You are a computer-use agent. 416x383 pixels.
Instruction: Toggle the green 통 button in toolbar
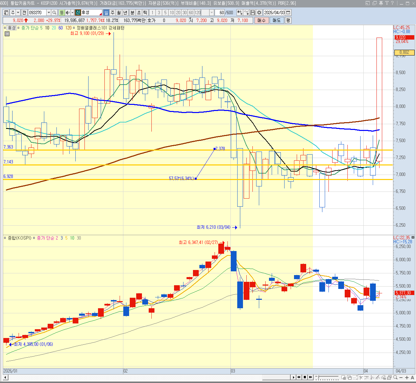pos(62,13)
